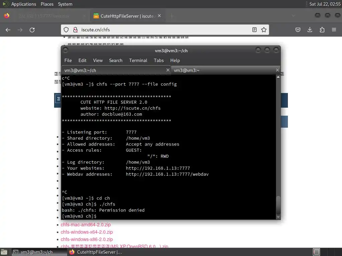The image size is (342, 256).
Task: Open terminal Tabs menu
Action: point(159,61)
